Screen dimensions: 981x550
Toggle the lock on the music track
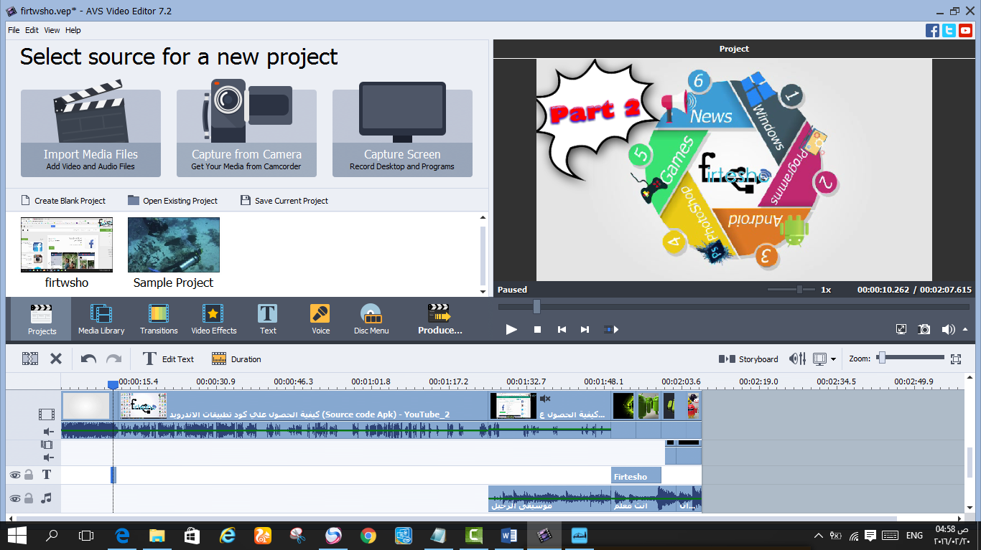tap(29, 498)
